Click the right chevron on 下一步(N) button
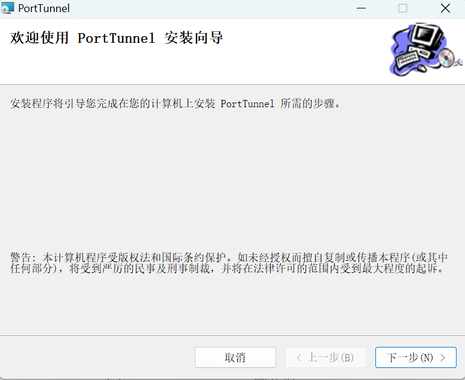465x380 pixels. [443, 358]
